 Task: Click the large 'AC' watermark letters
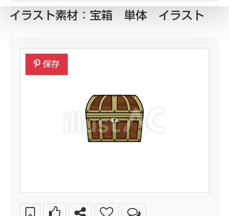[x=146, y=120]
